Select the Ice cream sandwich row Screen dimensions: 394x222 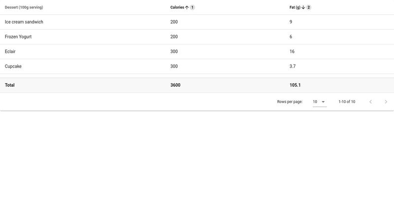click(x=197, y=22)
